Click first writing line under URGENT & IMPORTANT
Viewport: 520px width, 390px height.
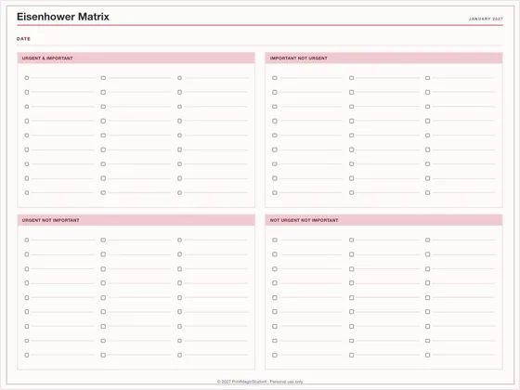tap(63, 78)
